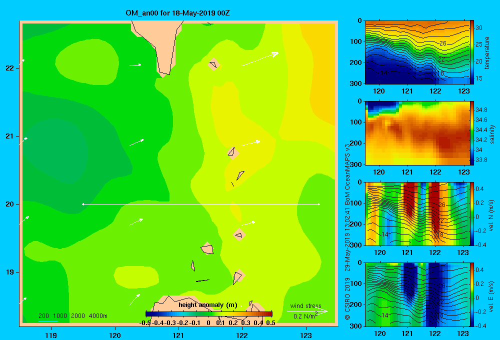Viewport: 500px width, 340px height.
Task: Click the 'vel. N (m/s)' axis label
Action: [491, 215]
